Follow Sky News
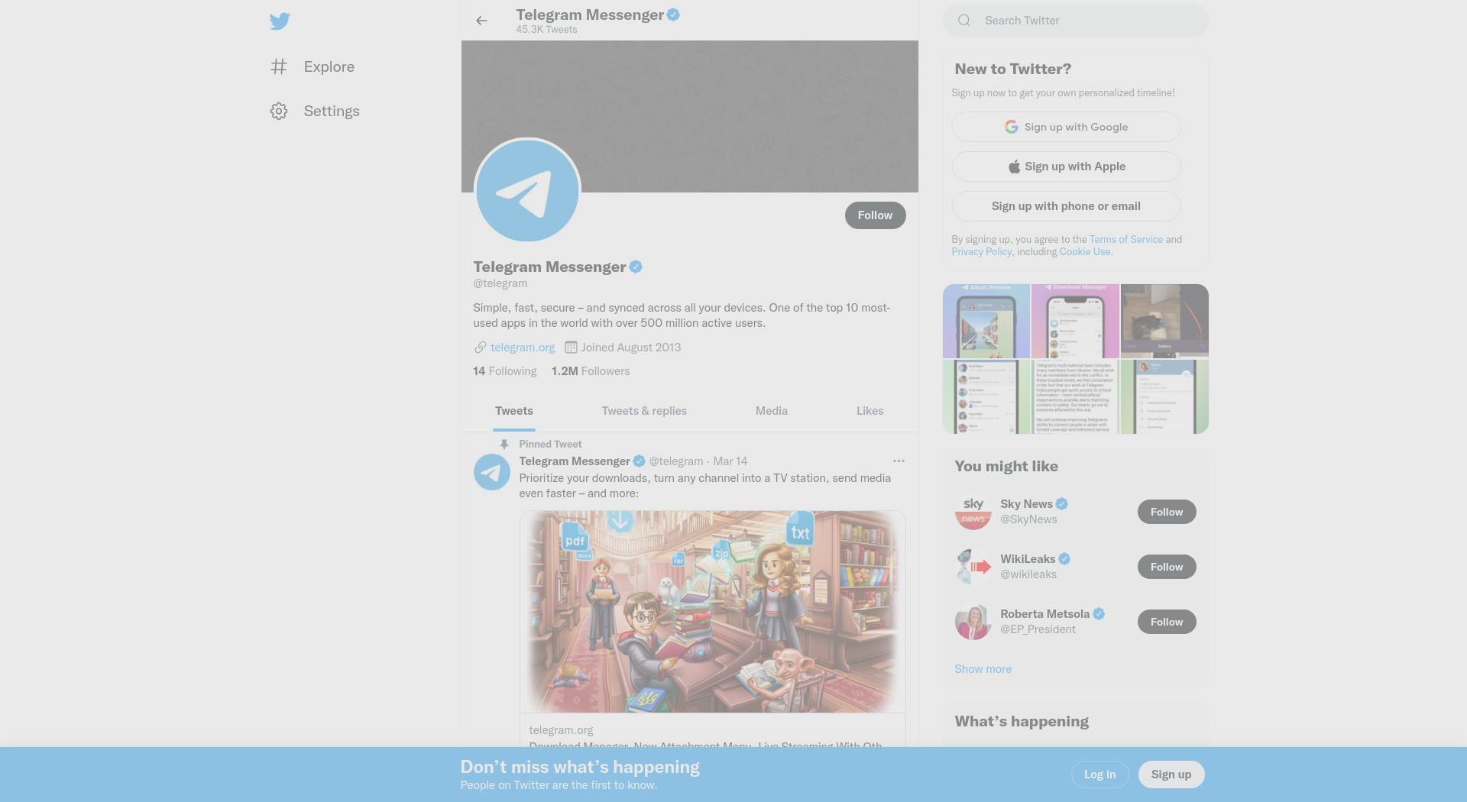Image resolution: width=1467 pixels, height=802 pixels. (1167, 512)
